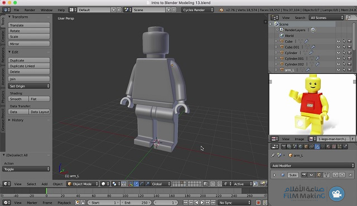The image size is (357, 206).
Task: Click the Duplicate Linked button
Action: point(29,66)
